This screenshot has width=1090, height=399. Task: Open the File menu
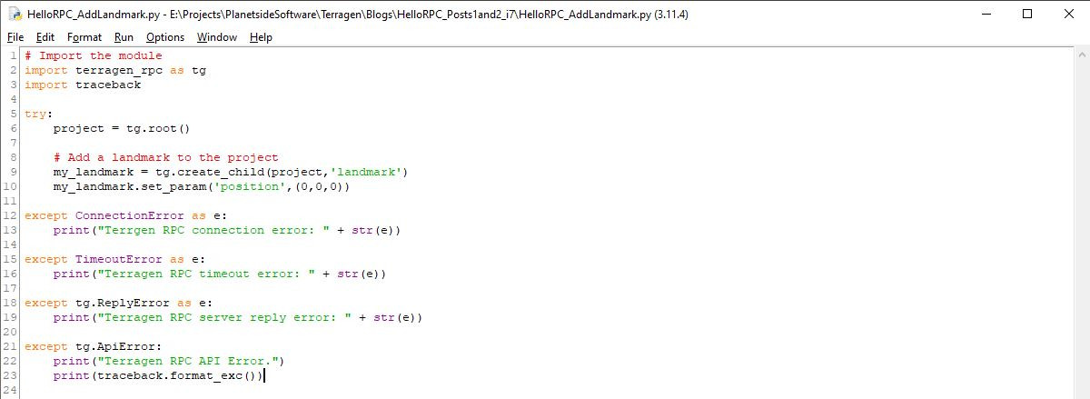[x=15, y=37]
